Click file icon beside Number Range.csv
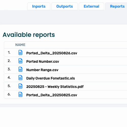127x127 pixels. [x=20, y=69]
